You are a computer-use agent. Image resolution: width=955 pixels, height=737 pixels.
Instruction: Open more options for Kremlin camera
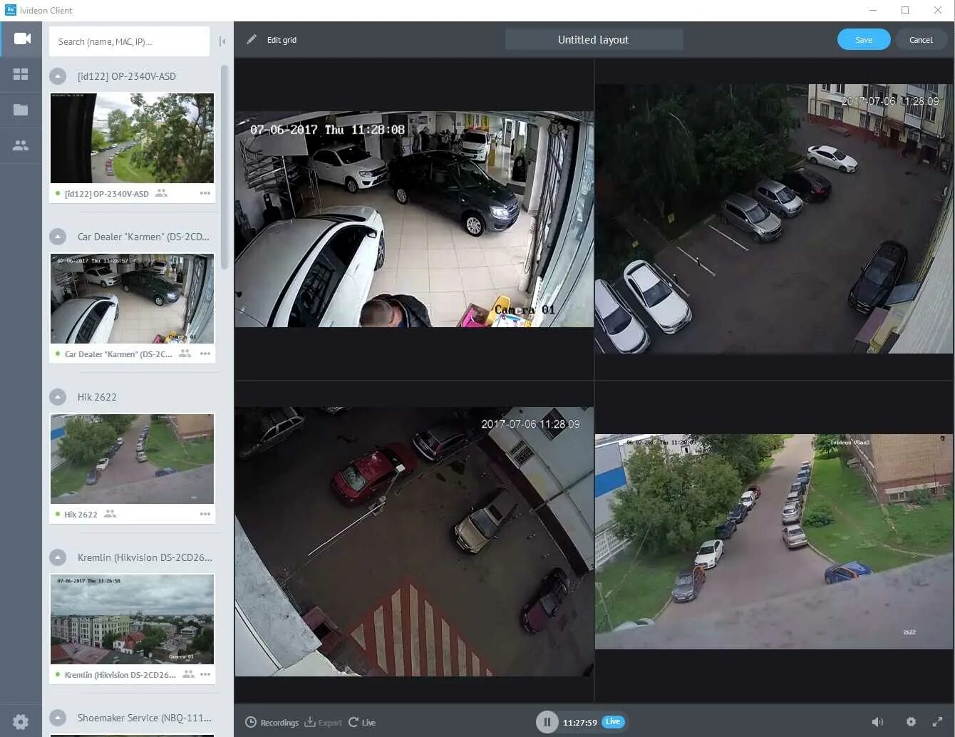205,674
